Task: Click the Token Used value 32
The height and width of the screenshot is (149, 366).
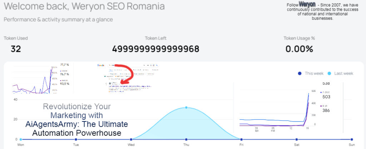Action: pos(16,49)
